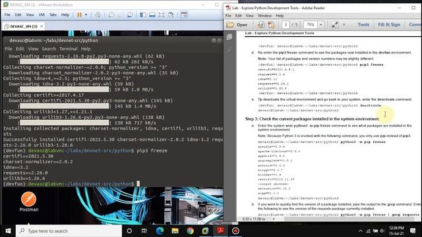Open the terminal Search menu
Screen dimensions: 422x237
click(x=49, y=49)
